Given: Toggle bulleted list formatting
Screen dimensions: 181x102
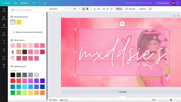Looking at the screenshot, I should click(107, 9).
